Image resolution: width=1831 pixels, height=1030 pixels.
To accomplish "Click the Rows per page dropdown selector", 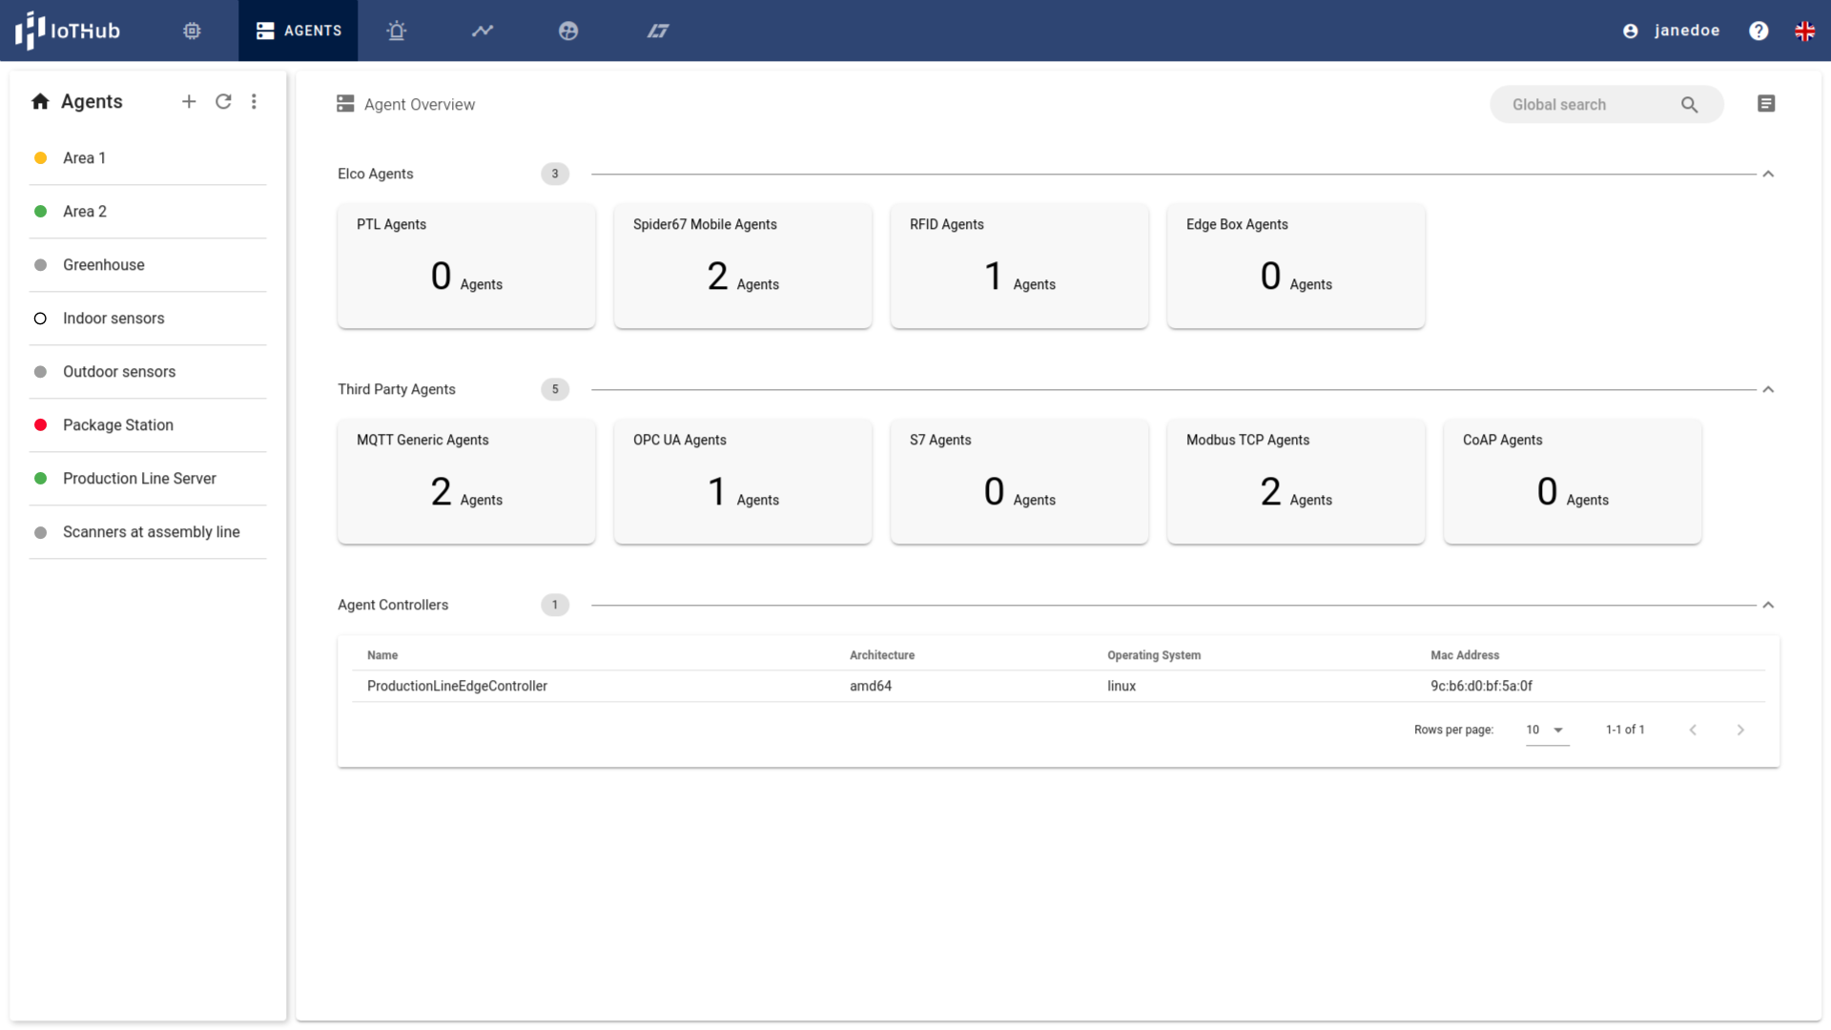I will (x=1543, y=730).
